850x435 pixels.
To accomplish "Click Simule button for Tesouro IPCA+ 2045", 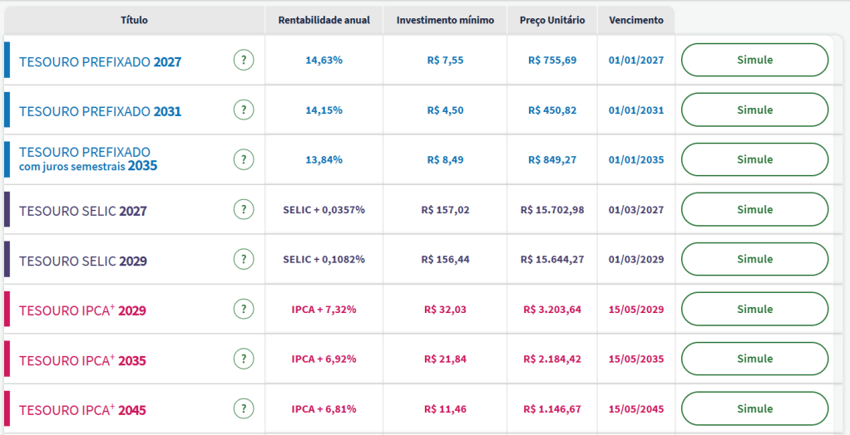I will (754, 408).
